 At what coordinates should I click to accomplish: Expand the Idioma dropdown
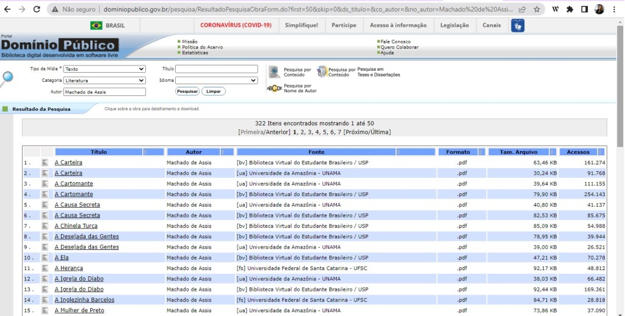(x=217, y=81)
